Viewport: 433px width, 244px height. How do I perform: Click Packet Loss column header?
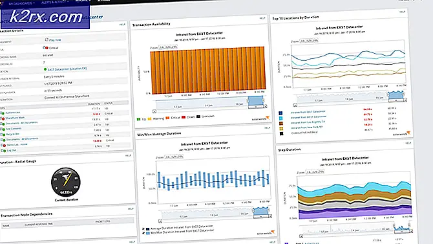pyautogui.click(x=103, y=221)
